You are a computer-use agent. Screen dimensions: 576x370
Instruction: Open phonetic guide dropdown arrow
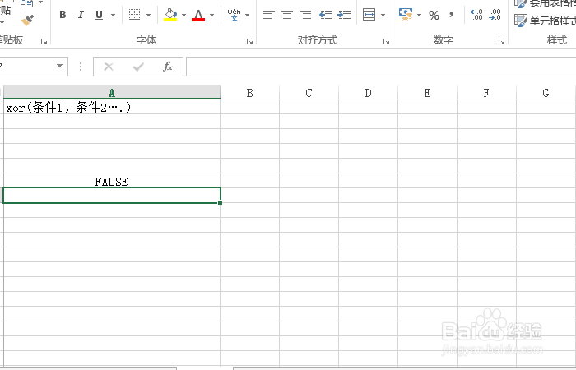tap(247, 15)
